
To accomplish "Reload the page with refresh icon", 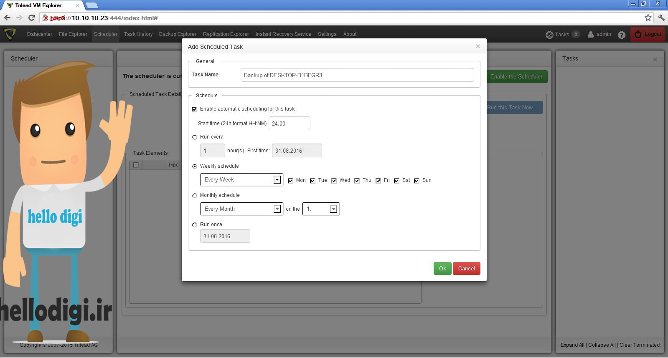I will [x=31, y=18].
